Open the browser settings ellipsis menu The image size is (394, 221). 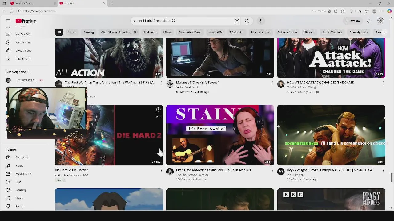point(382,11)
